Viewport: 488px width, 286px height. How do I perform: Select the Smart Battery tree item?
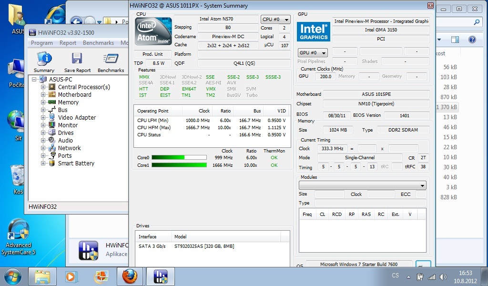pyautogui.click(x=76, y=163)
